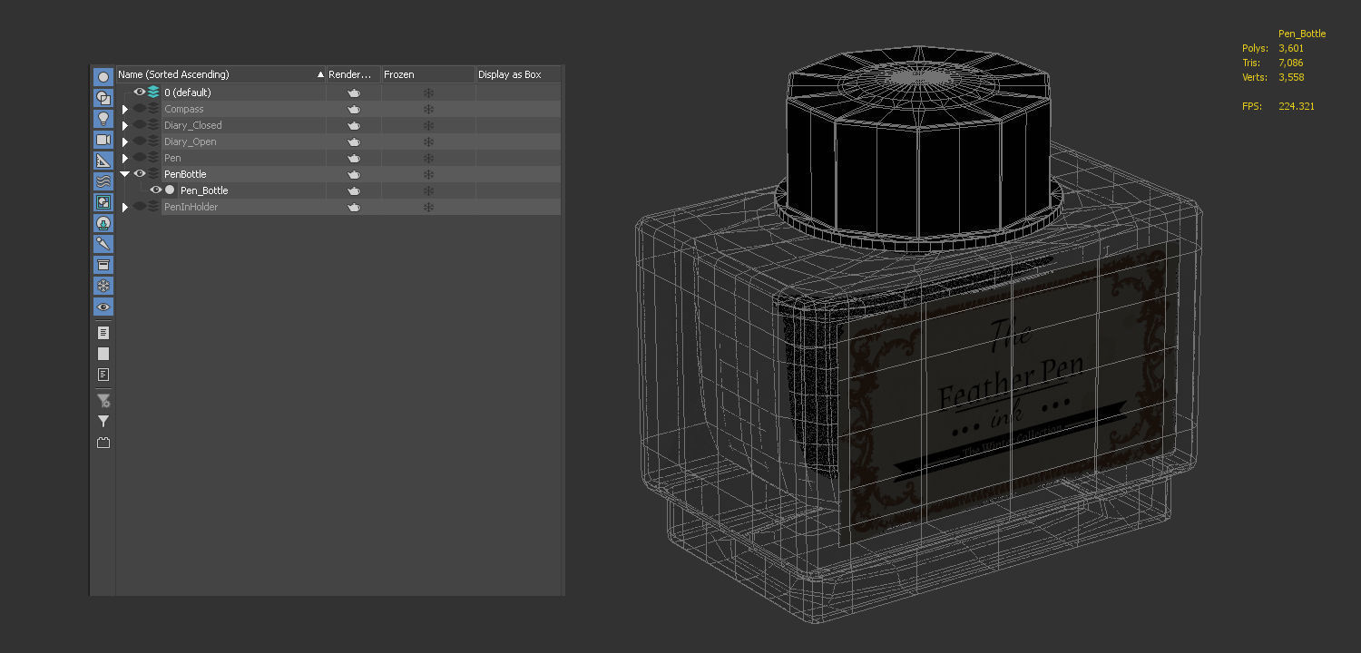Toggle Display Geometry filter icon

(103, 77)
